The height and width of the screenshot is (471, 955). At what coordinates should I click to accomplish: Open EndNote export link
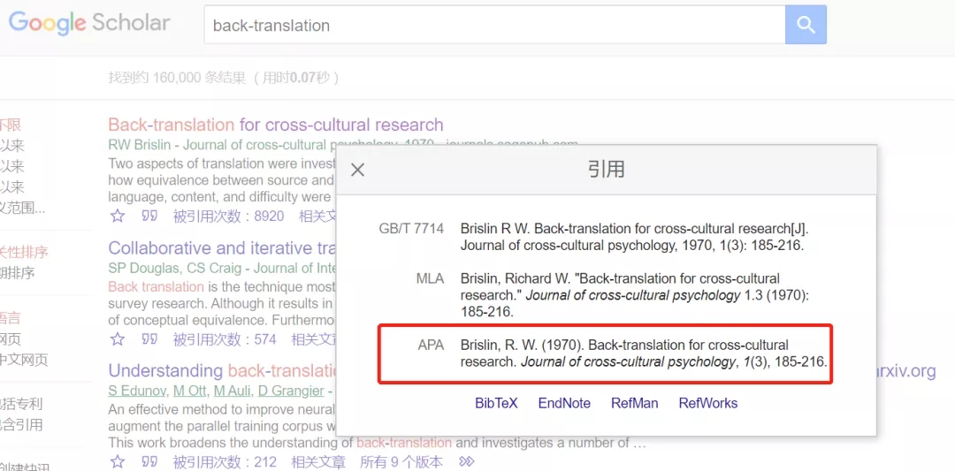pyautogui.click(x=564, y=403)
